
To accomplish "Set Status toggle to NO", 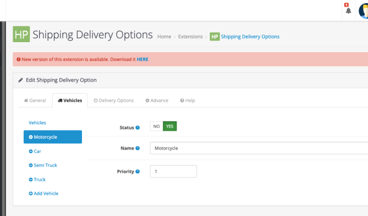I will point(157,126).
